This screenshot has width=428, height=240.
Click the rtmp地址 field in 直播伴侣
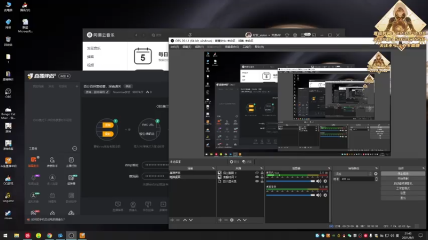click(155, 165)
